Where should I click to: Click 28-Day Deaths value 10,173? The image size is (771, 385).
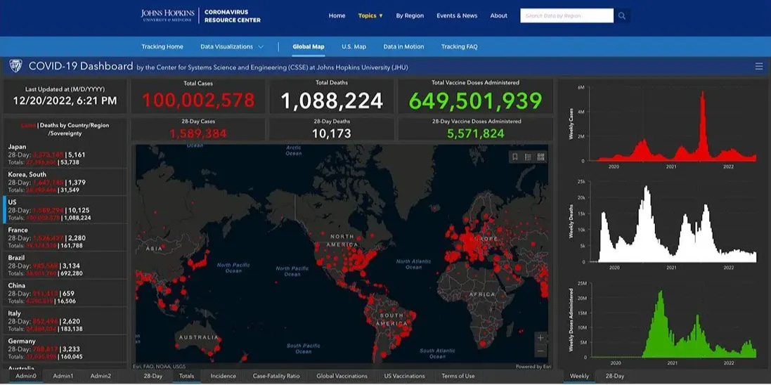pyautogui.click(x=332, y=133)
